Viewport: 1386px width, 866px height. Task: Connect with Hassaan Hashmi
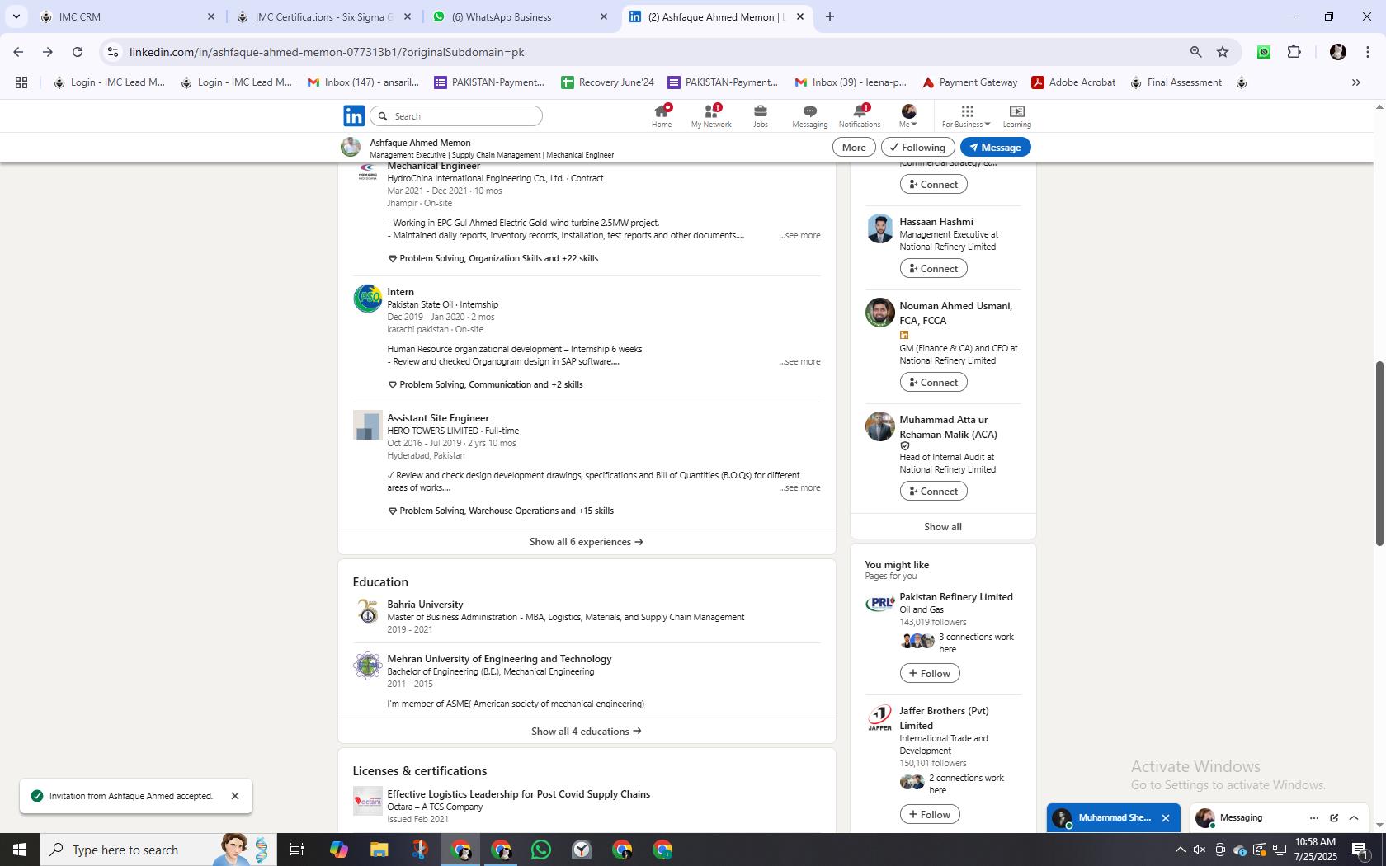933,268
